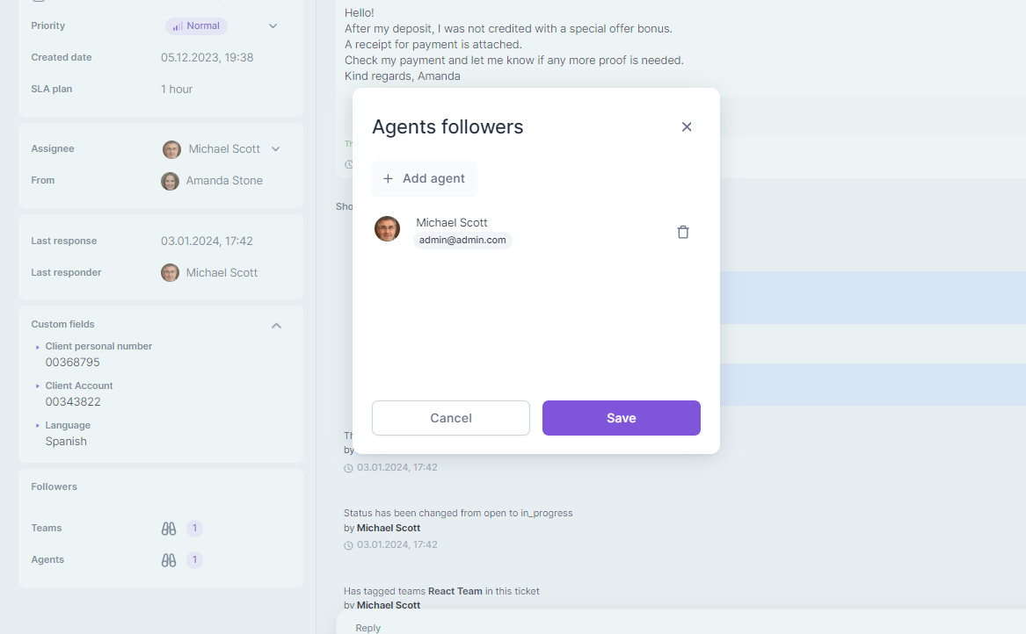
Task: Click the admin@admin.com email chip
Action: coord(462,240)
